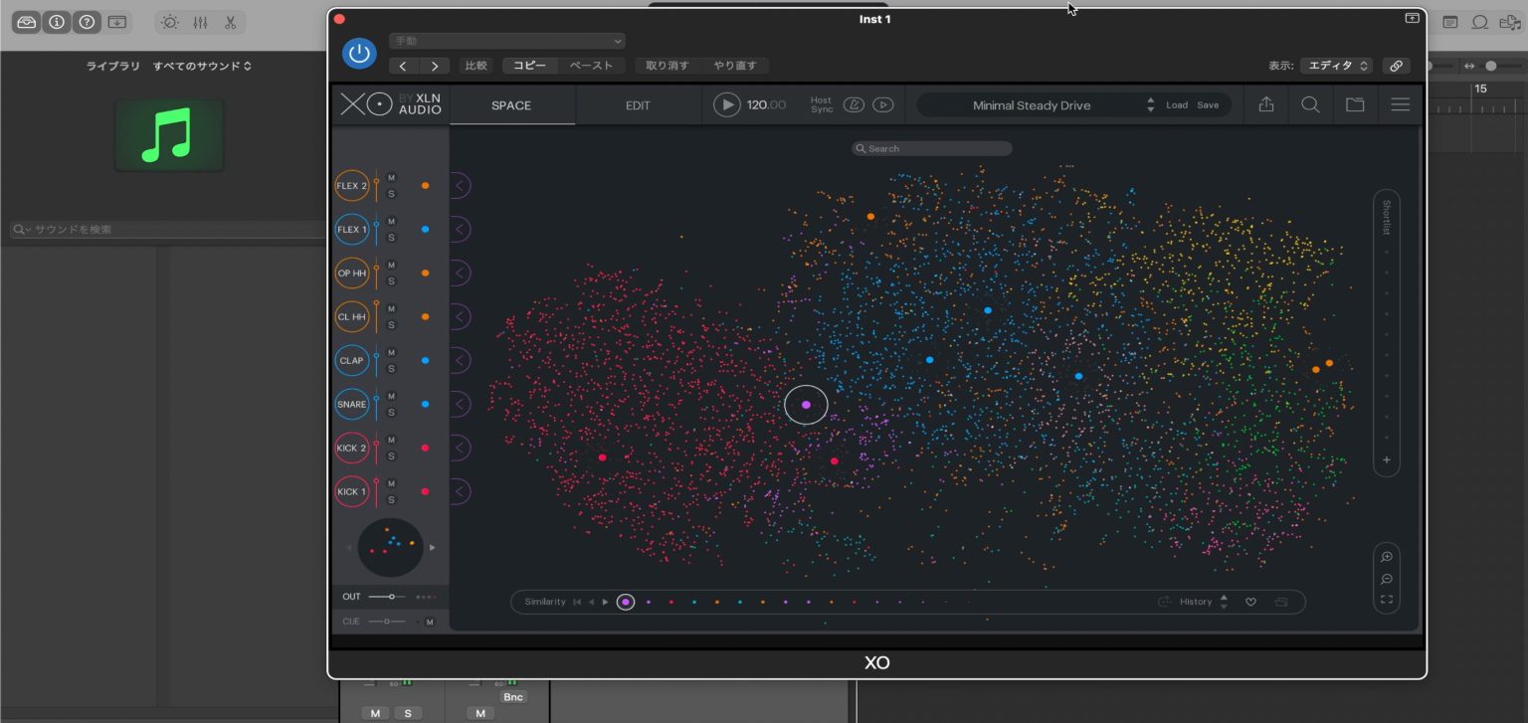Open the 表示 エディタ dropdown

coord(1335,66)
